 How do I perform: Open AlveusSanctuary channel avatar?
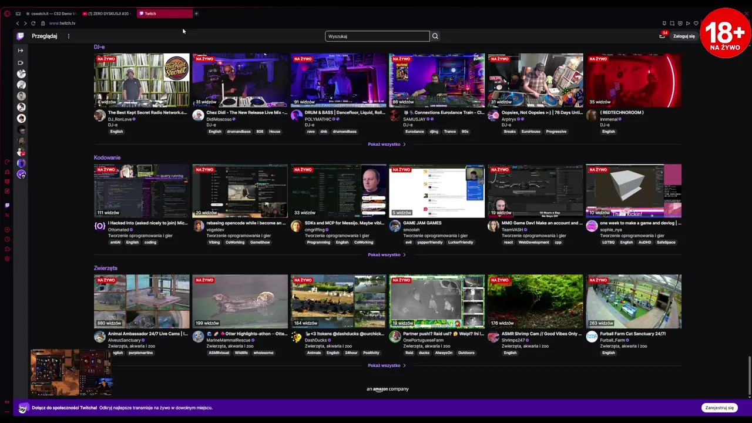[100, 337]
